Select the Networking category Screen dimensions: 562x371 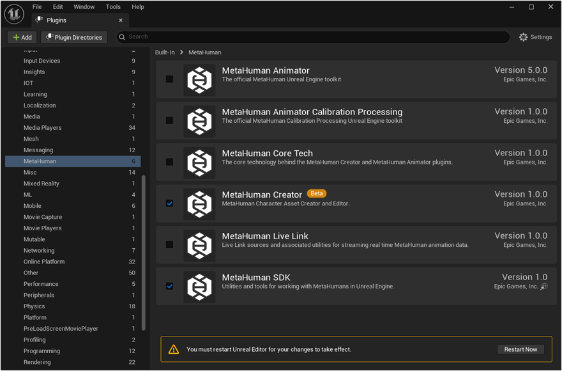73,250
